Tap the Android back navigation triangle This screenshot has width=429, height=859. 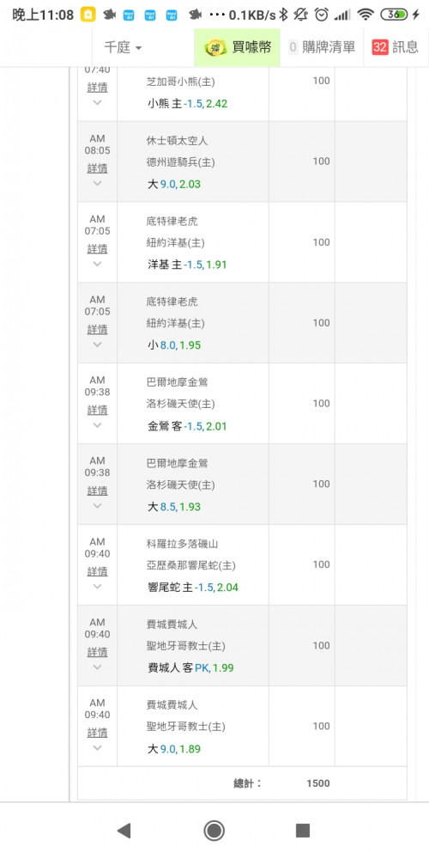pos(124,831)
